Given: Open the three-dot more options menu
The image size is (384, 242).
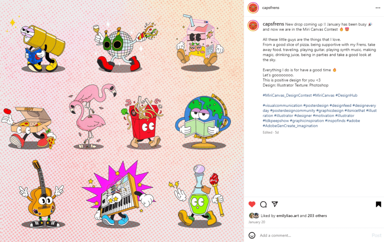Looking at the screenshot, I should point(378,8).
